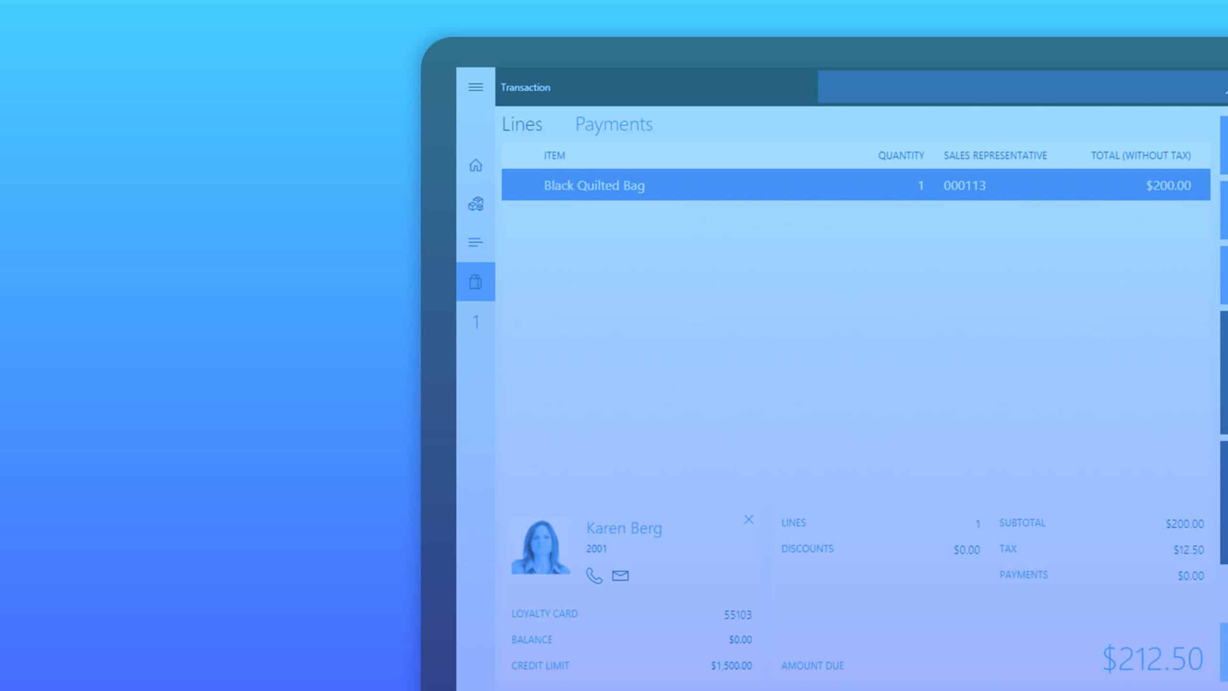This screenshot has width=1228, height=691.
Task: Click the loyalty card number 55103
Action: 738,614
